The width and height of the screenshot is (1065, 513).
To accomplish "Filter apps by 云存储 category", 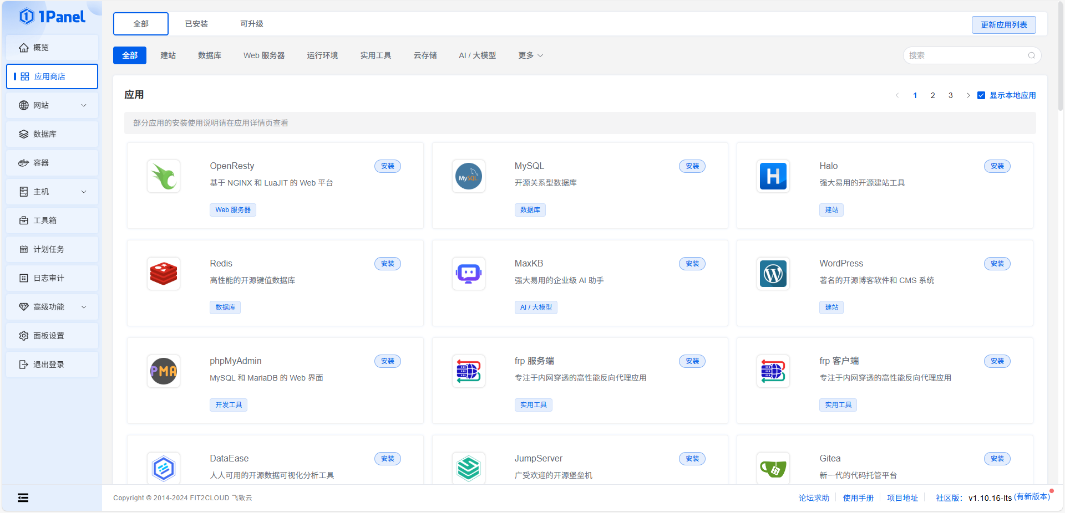I will pyautogui.click(x=425, y=55).
